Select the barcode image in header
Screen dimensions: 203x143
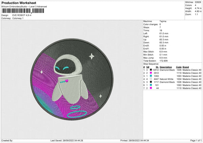pyautogui.click(x=23, y=11)
